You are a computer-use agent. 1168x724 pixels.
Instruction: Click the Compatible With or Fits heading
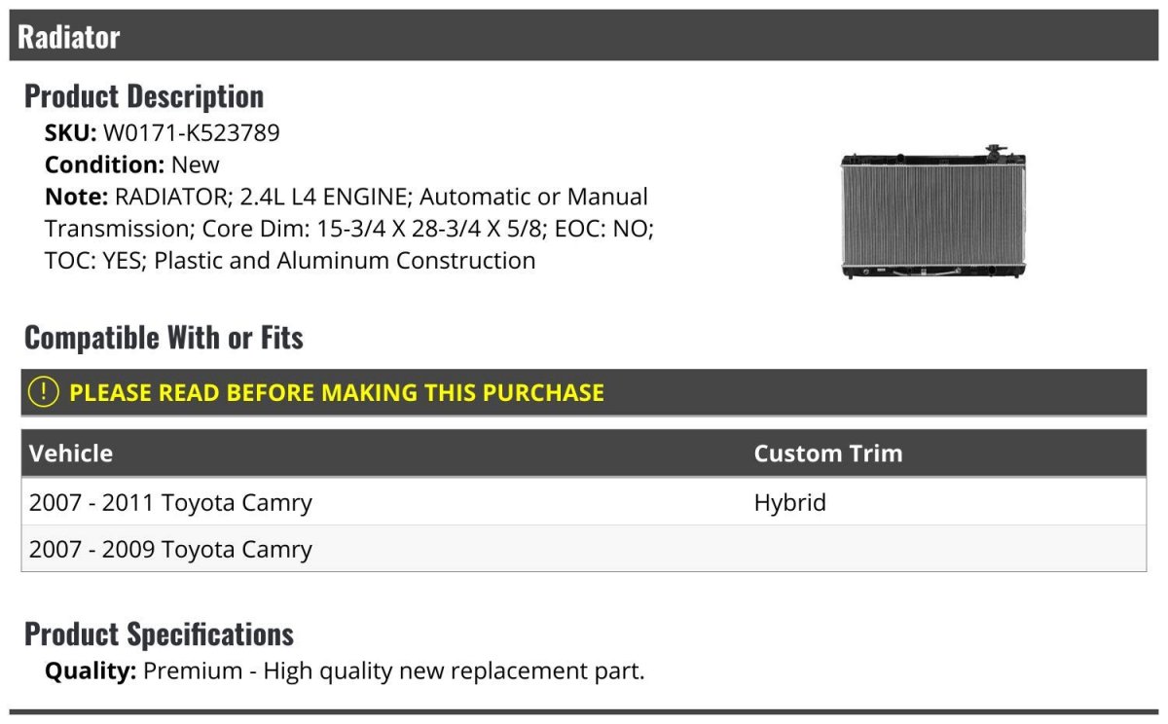tap(164, 337)
